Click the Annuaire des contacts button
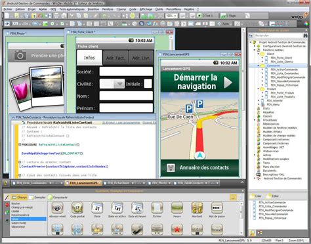Screen dimensions: 311x244 (x=199, y=168)
